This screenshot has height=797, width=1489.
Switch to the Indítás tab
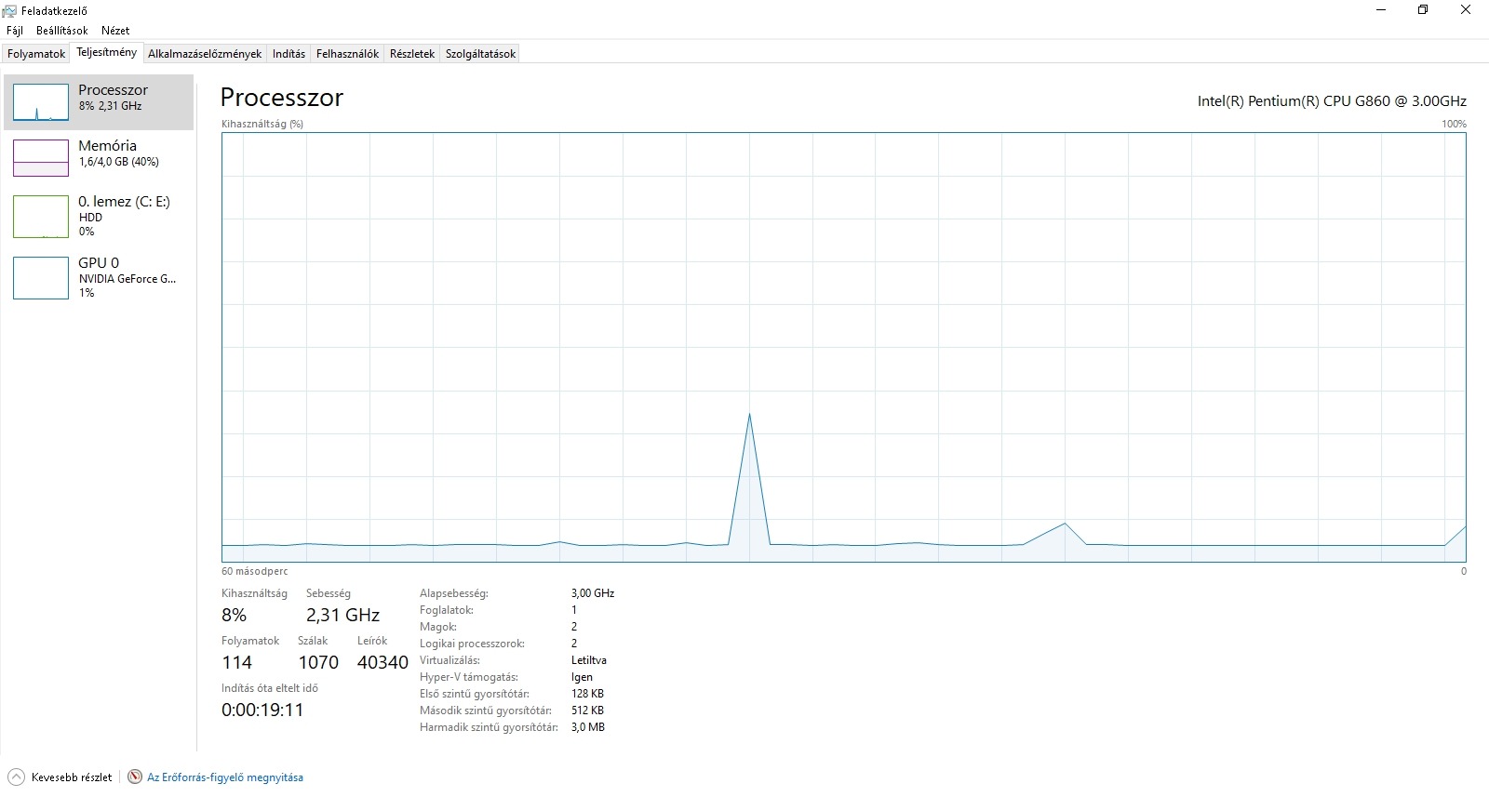[288, 54]
